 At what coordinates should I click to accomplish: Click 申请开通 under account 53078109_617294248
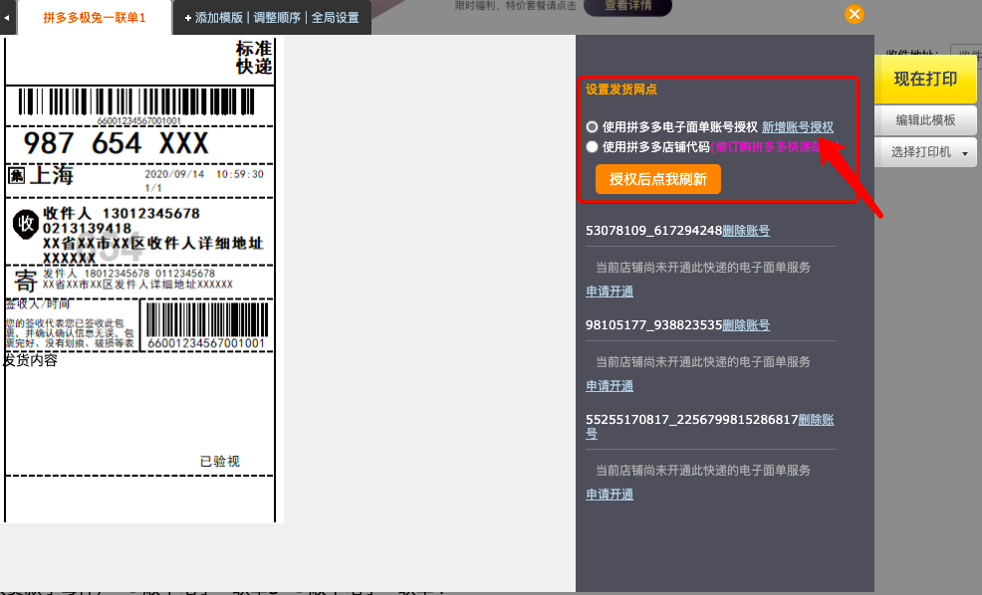point(610,292)
